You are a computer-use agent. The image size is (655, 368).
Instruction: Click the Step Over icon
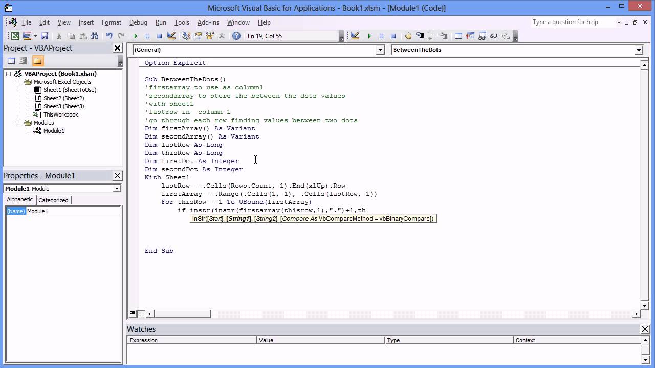[x=432, y=36]
